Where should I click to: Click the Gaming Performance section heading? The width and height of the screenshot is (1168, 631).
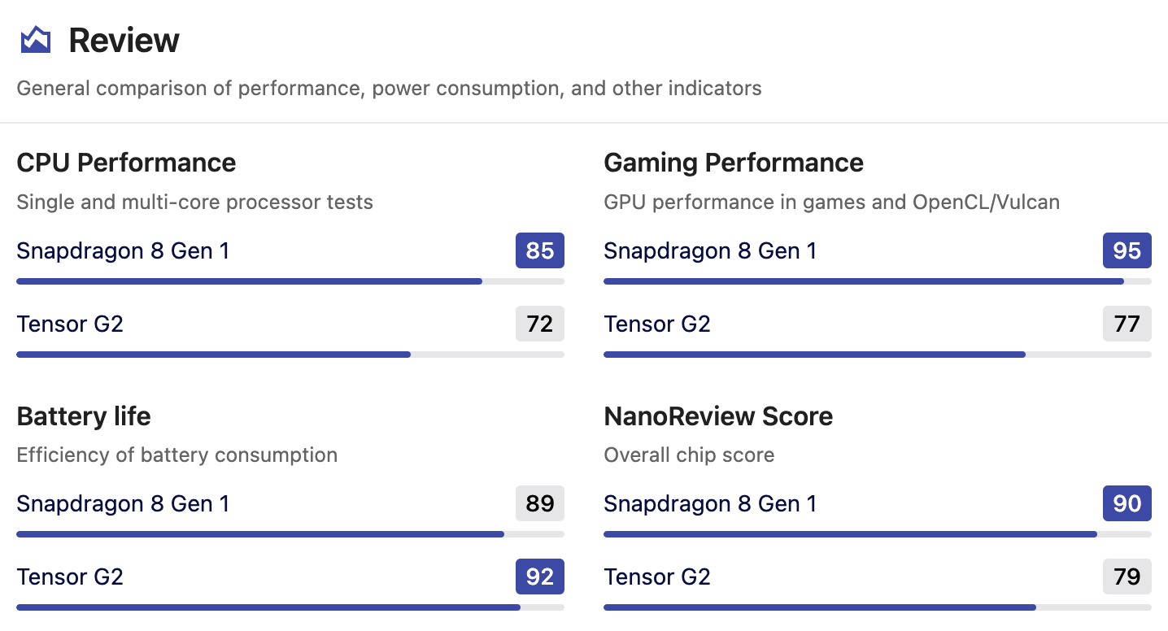point(734,163)
